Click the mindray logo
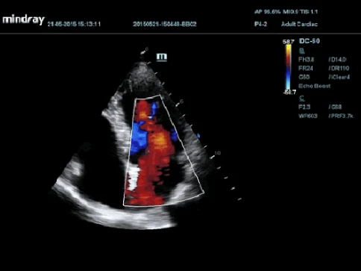Viewport: 361px width, 271px height. (23, 20)
